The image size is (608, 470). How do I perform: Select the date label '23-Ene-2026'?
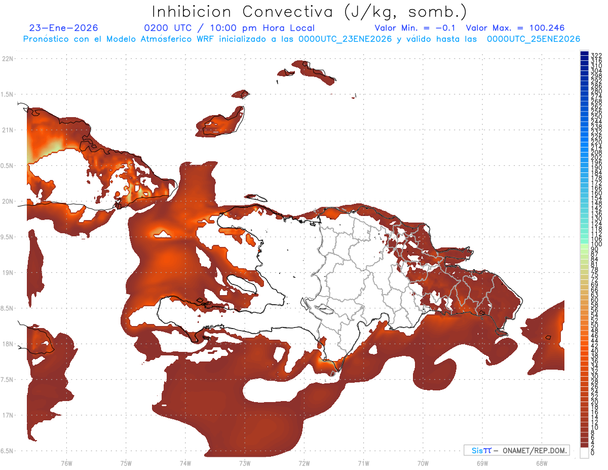tap(64, 28)
